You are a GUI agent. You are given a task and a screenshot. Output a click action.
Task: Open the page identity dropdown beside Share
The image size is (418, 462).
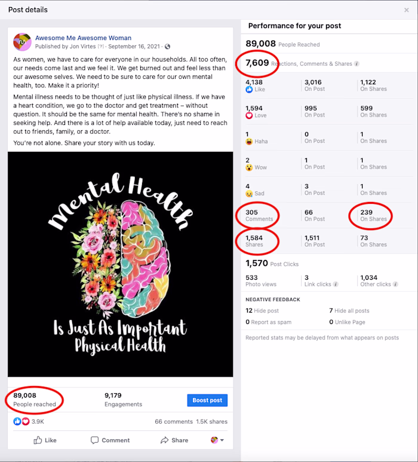217,440
